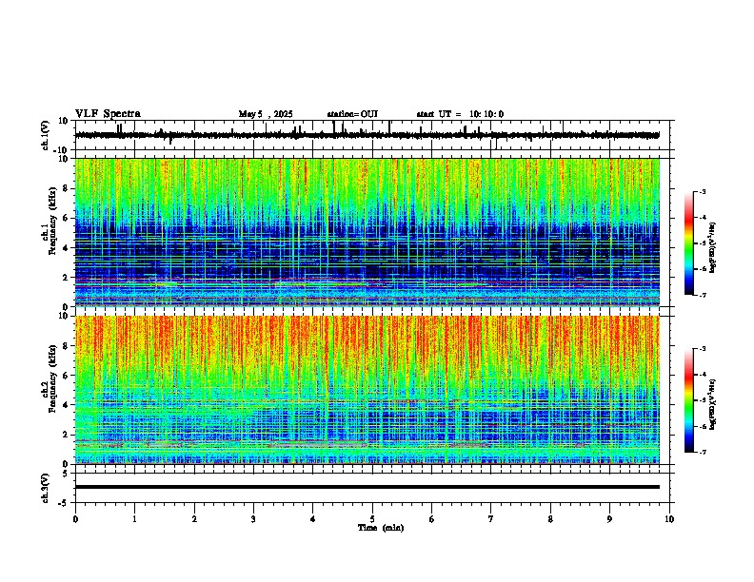Click the "VLF Spectra" plot title
This screenshot has height=582, width=754.
(108, 114)
